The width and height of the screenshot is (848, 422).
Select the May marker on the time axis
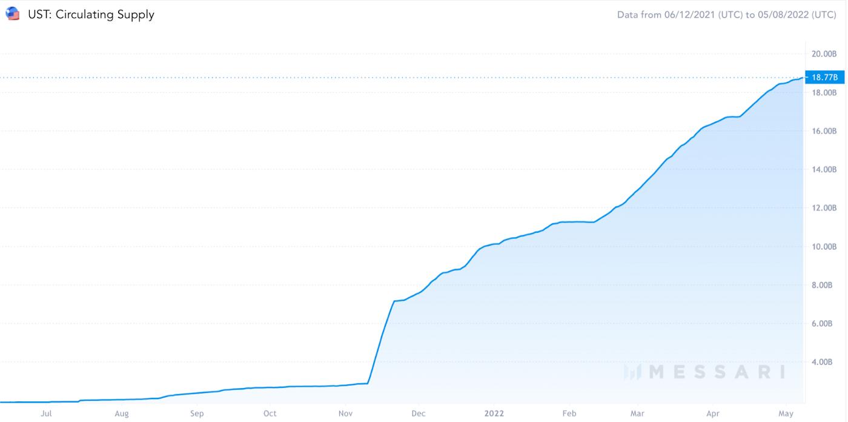(x=786, y=414)
